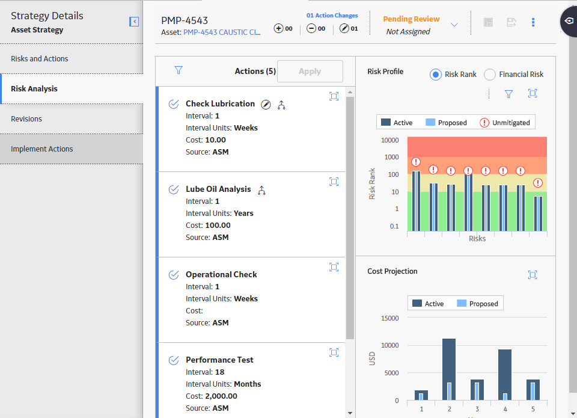Viewport: 577px width, 418px height.
Task: Expand the Lube Oil Analysis action card
Action: coord(334,182)
